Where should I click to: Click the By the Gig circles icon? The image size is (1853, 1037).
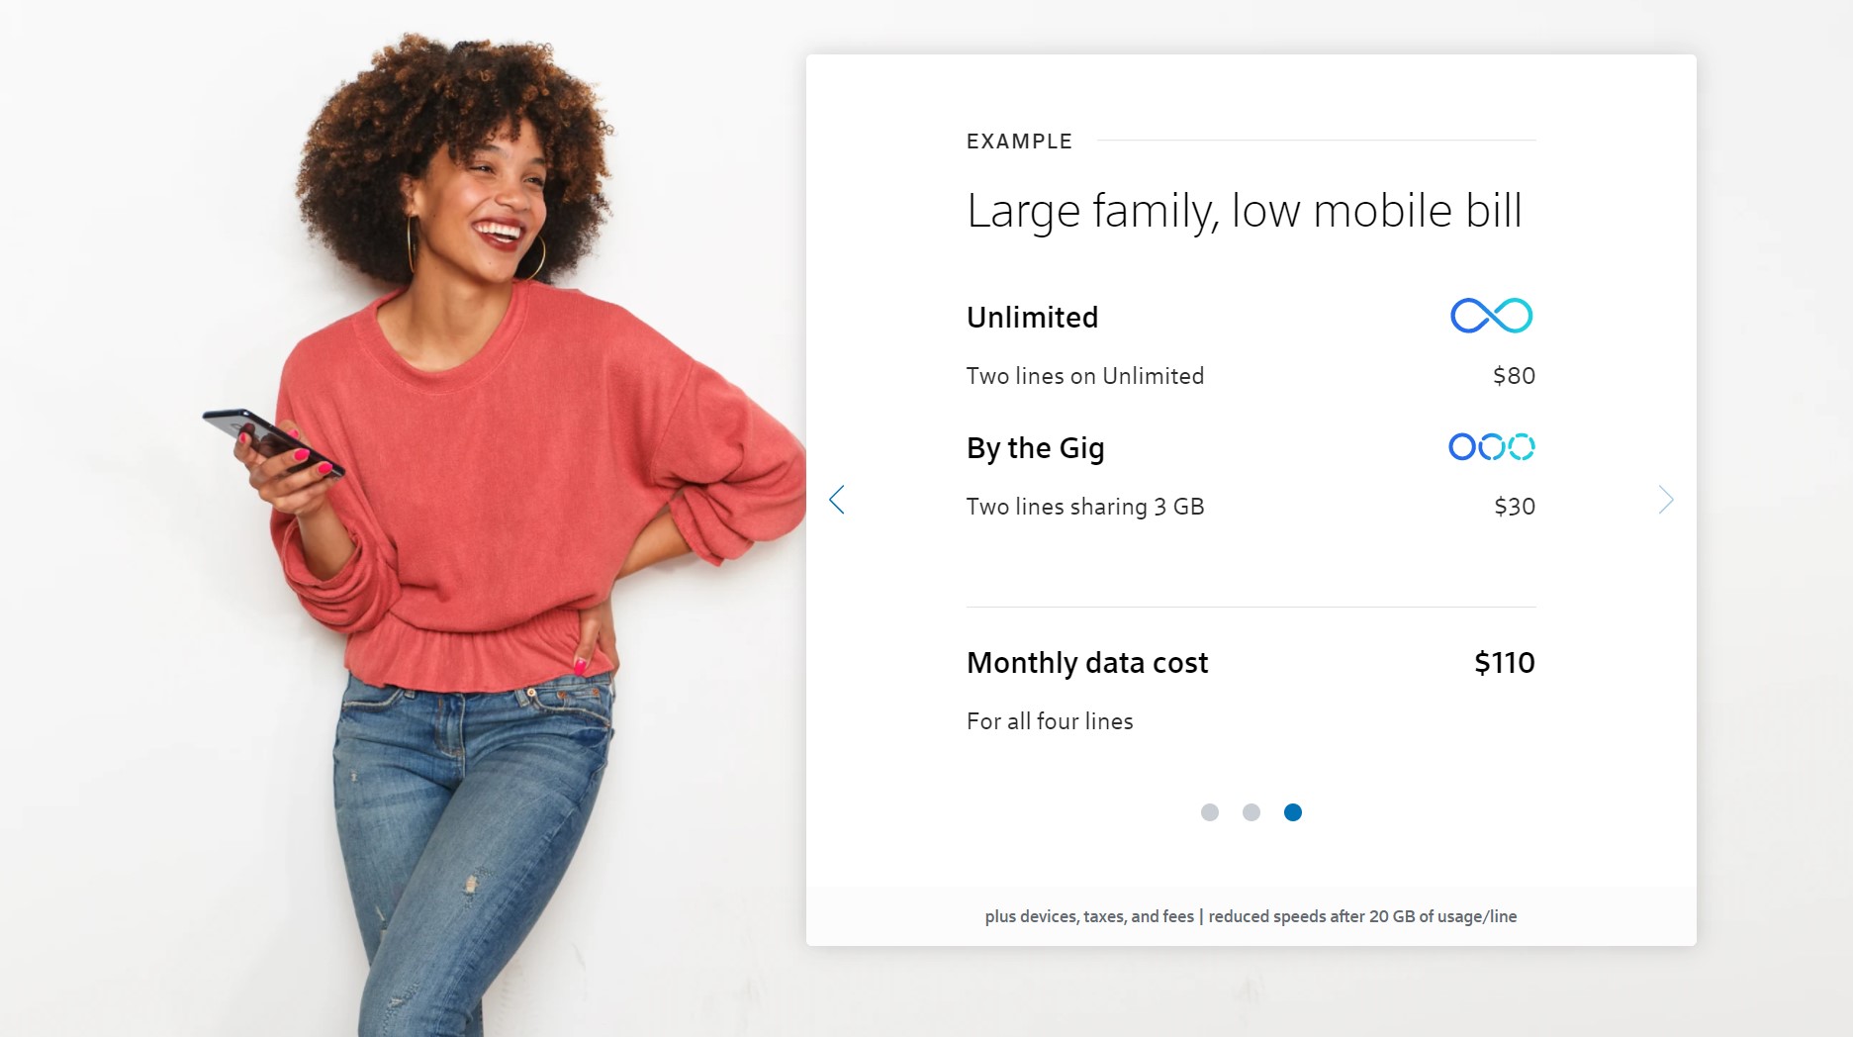click(1492, 447)
